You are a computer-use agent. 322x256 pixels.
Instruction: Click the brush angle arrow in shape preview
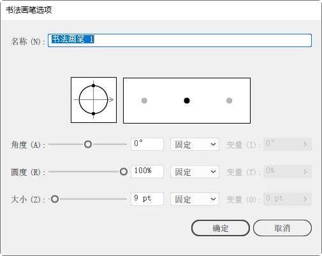(x=111, y=99)
